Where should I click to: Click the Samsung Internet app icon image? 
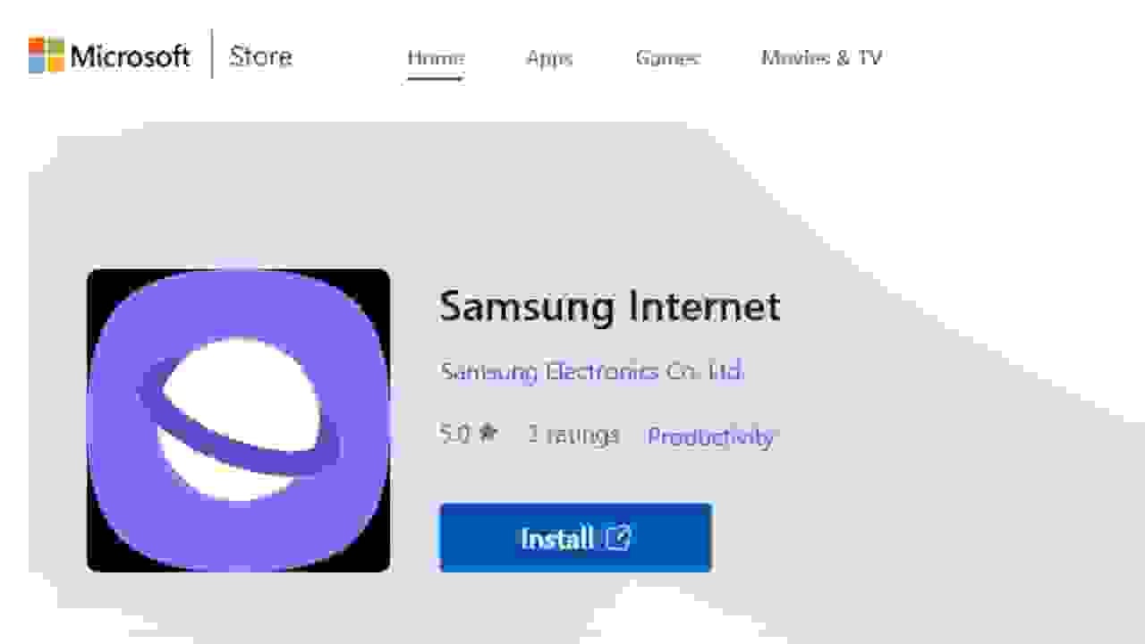[x=239, y=420]
